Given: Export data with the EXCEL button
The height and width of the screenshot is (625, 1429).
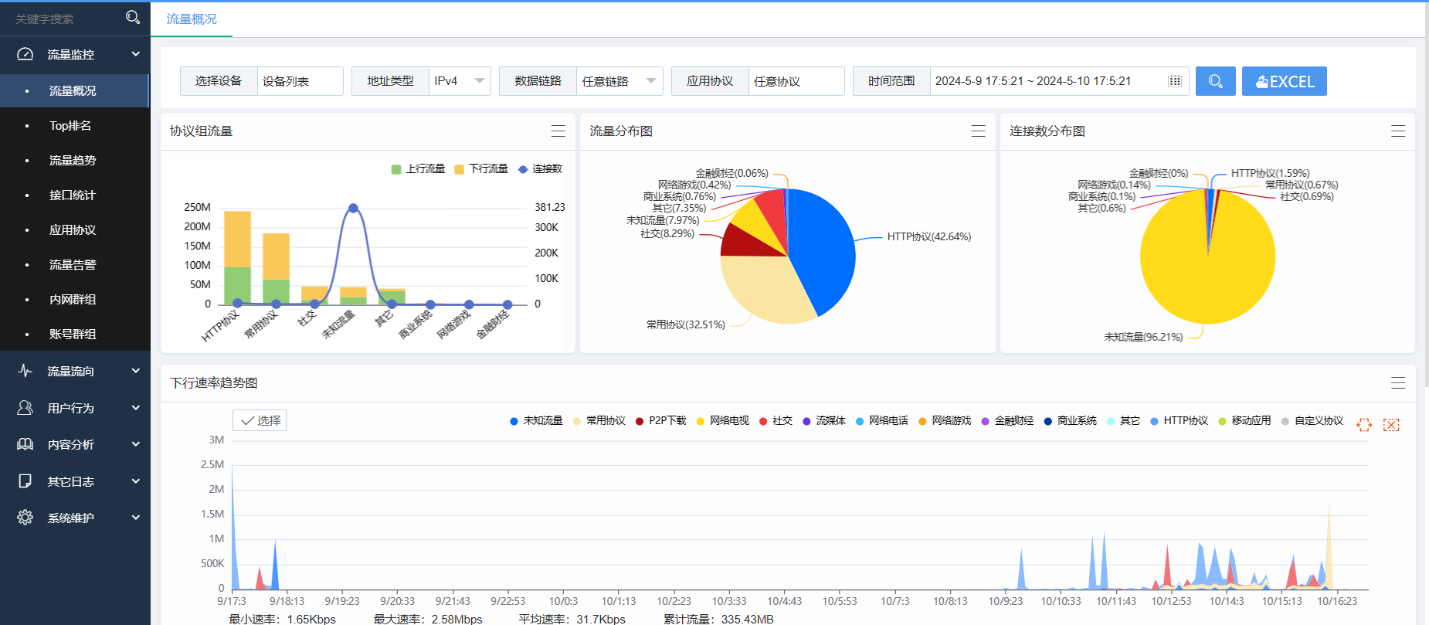Looking at the screenshot, I should coord(1284,81).
